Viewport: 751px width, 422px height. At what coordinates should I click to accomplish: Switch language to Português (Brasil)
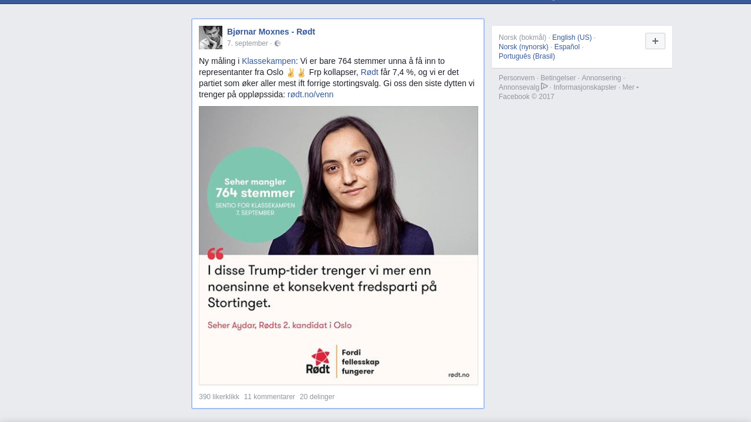pyautogui.click(x=527, y=56)
